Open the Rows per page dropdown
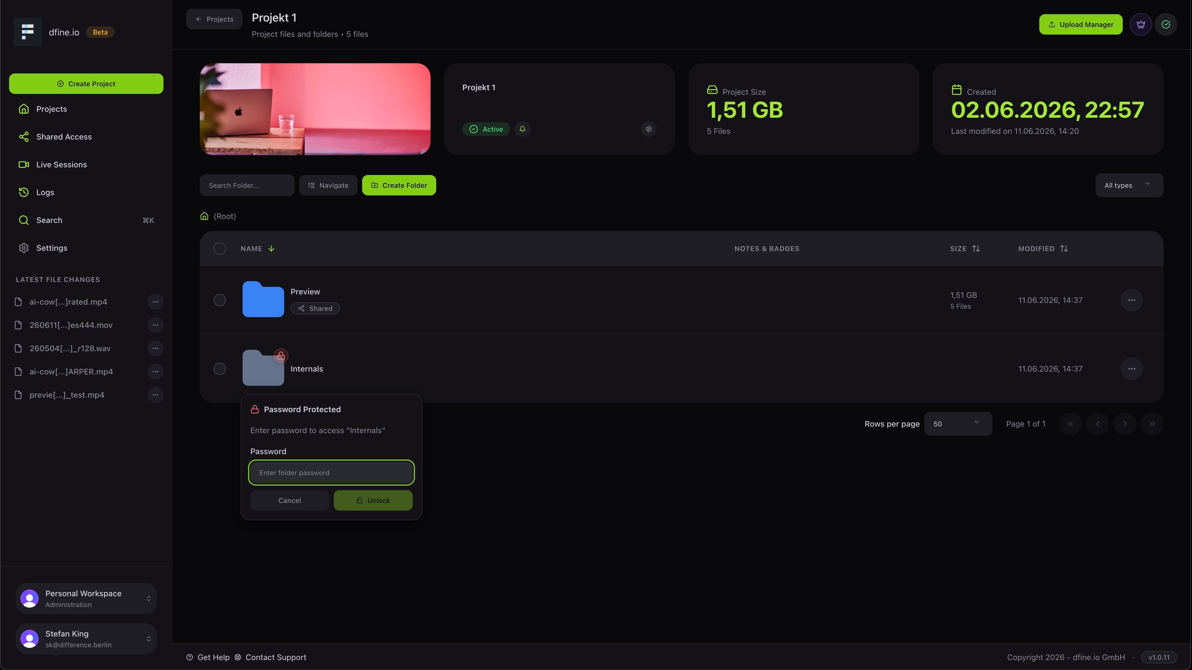Image resolution: width=1192 pixels, height=670 pixels. (958, 424)
